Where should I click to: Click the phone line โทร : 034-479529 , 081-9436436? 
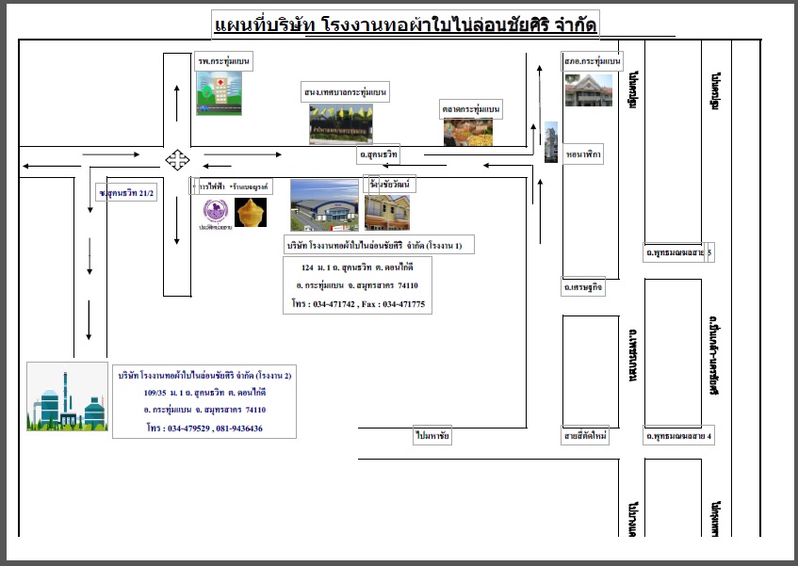click(204, 428)
